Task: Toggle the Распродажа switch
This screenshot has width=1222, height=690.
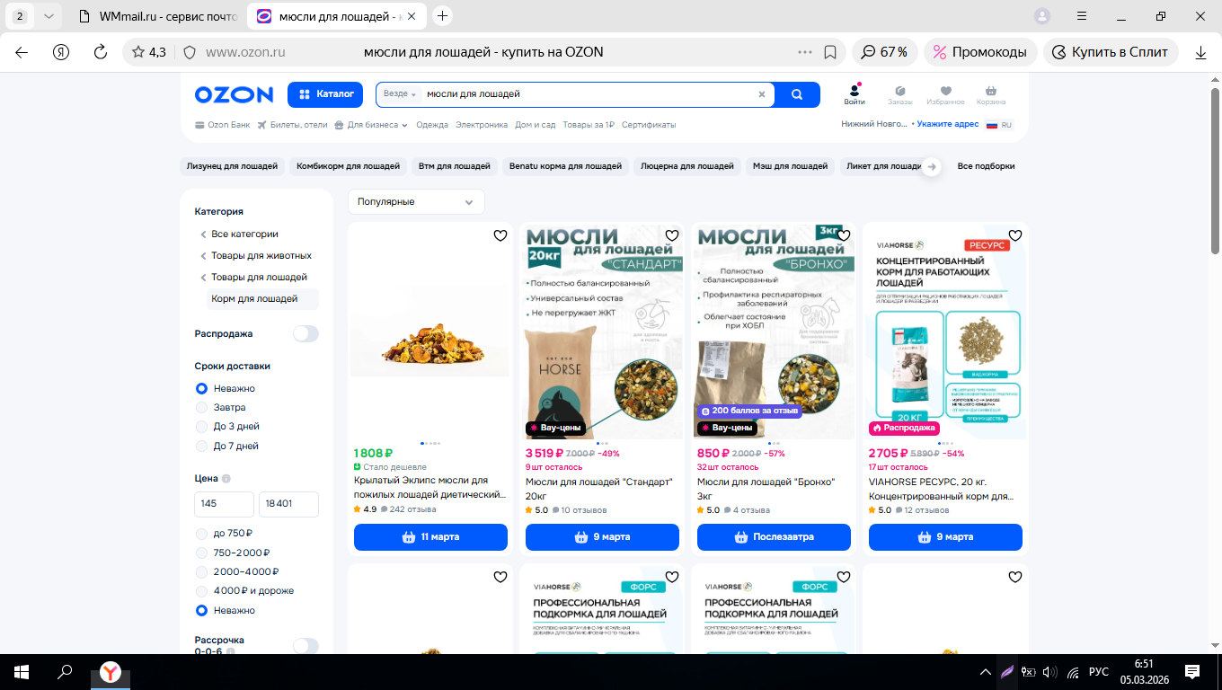Action: (305, 334)
